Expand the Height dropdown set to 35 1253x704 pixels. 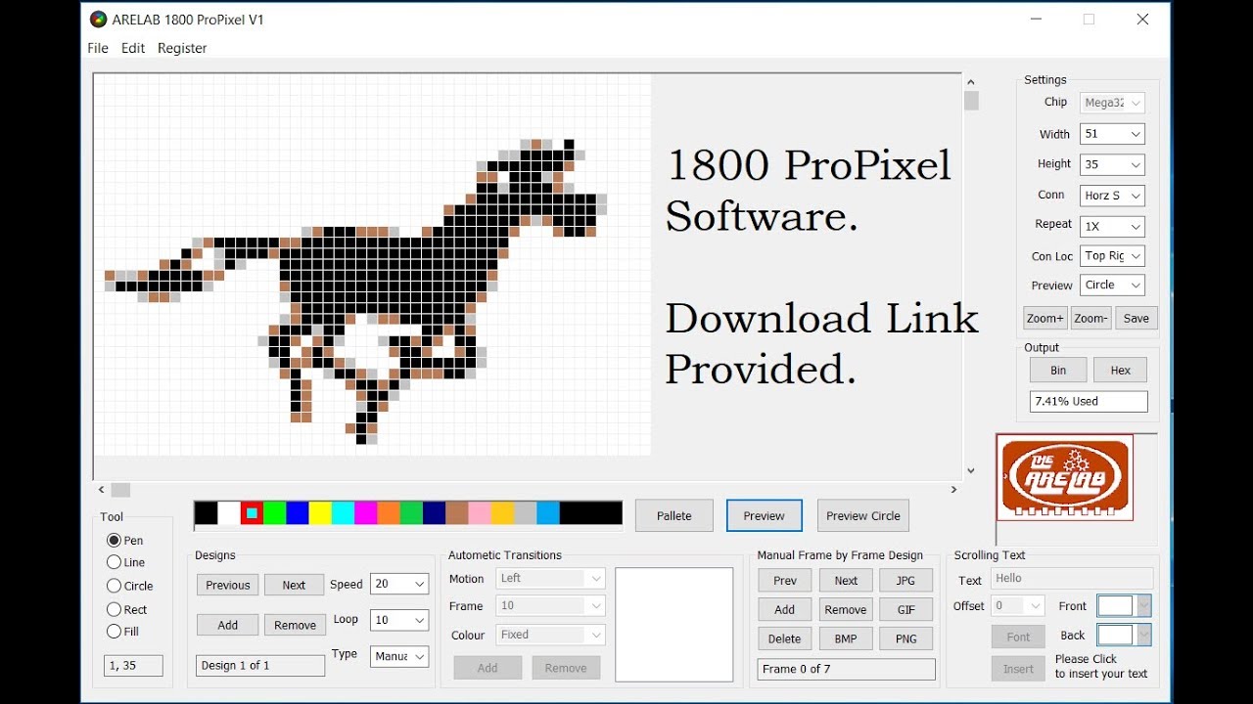tap(1112, 164)
